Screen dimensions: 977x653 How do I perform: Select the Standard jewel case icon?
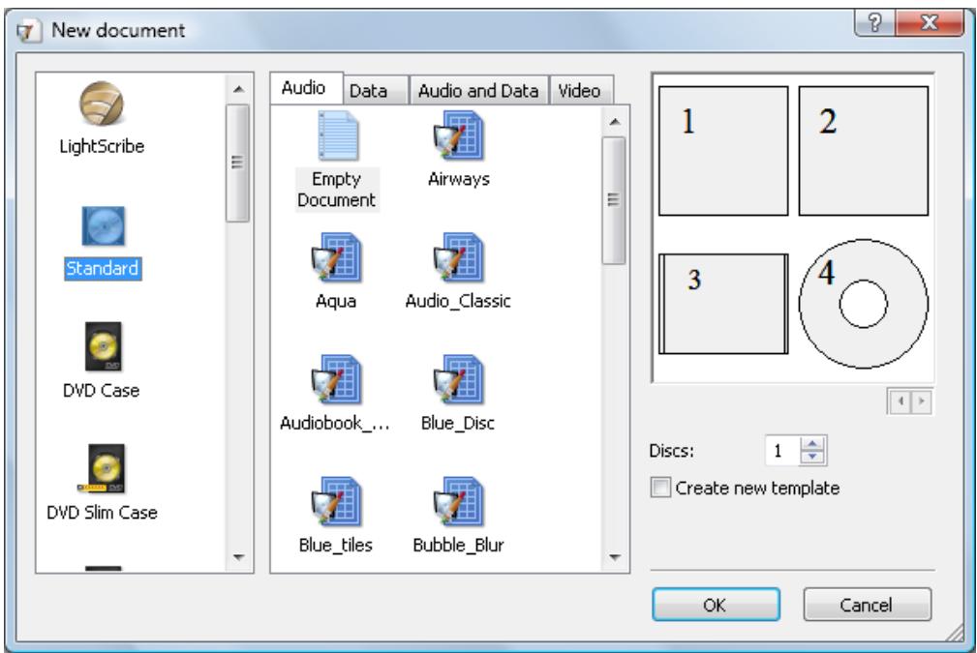[x=103, y=226]
